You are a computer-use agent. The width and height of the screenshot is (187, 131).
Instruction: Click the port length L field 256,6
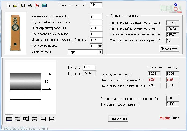89,73
